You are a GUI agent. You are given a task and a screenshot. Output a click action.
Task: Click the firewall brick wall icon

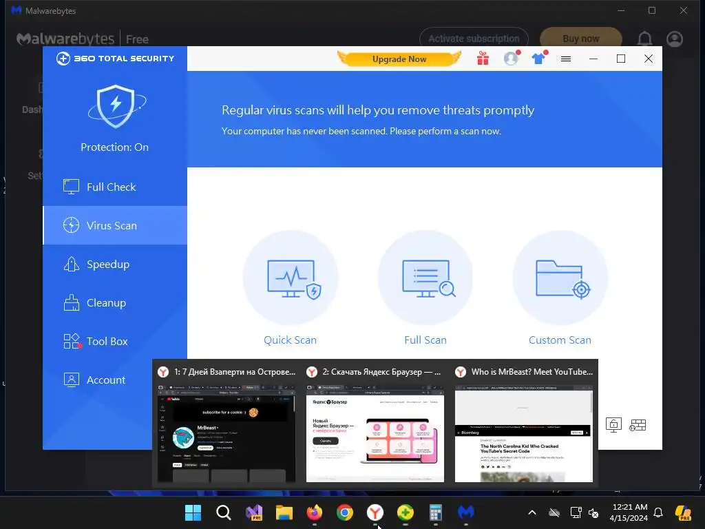pos(638,424)
